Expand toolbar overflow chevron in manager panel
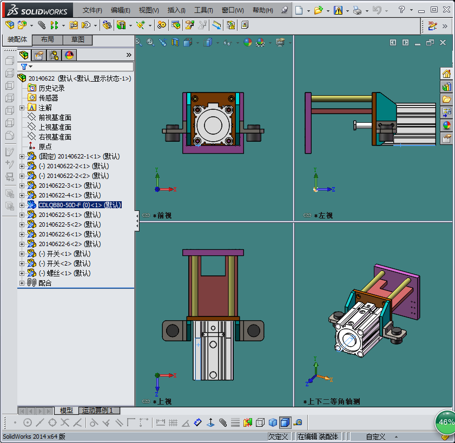The height and width of the screenshot is (443, 455). 129,55
